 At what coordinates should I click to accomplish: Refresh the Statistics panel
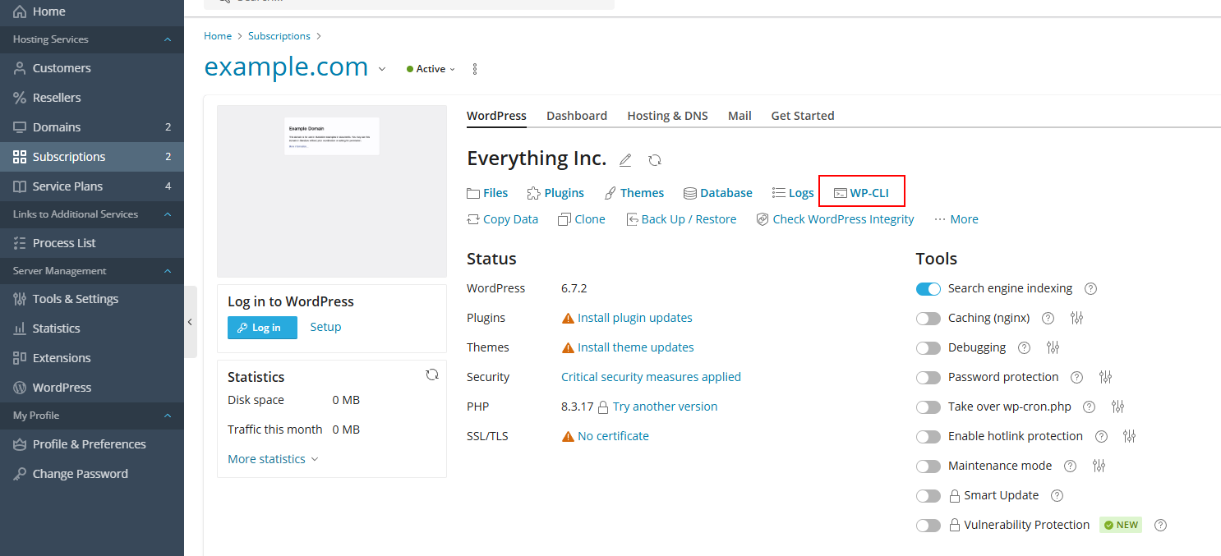click(x=432, y=374)
